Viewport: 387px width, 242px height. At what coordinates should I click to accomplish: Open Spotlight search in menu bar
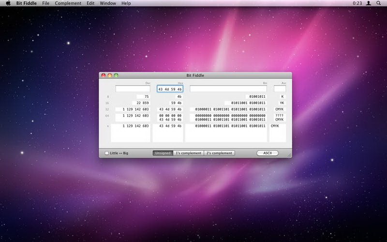(379, 3)
